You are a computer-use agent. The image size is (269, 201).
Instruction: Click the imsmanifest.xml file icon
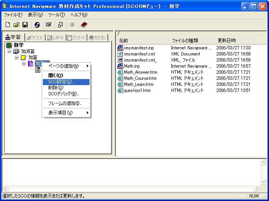pos(120,54)
